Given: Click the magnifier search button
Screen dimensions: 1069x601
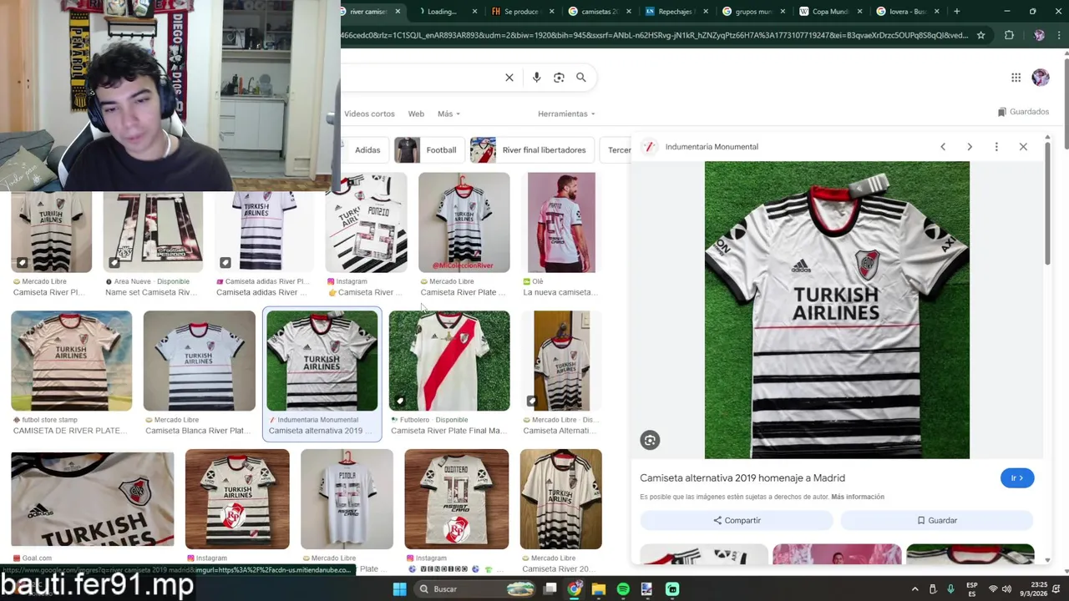Looking at the screenshot, I should [x=581, y=78].
